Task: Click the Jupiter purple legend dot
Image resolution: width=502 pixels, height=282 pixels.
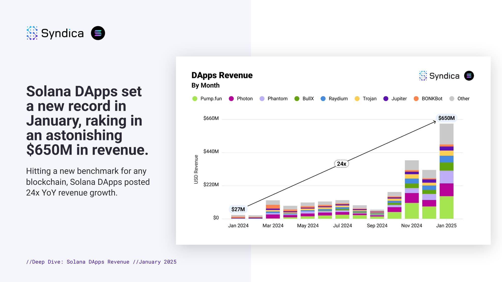Action: (386, 99)
